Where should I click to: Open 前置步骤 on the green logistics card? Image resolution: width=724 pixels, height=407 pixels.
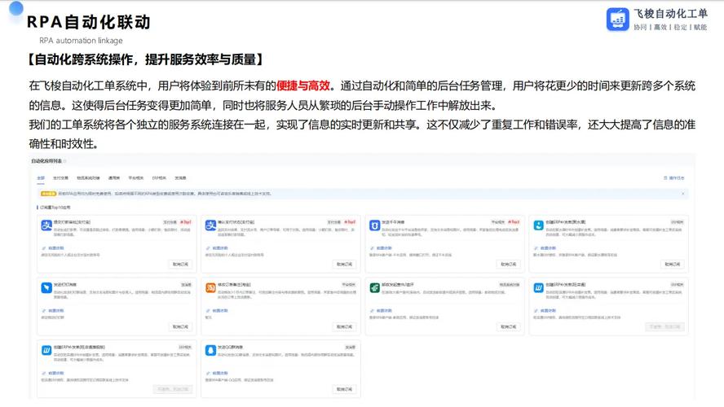coord(384,311)
